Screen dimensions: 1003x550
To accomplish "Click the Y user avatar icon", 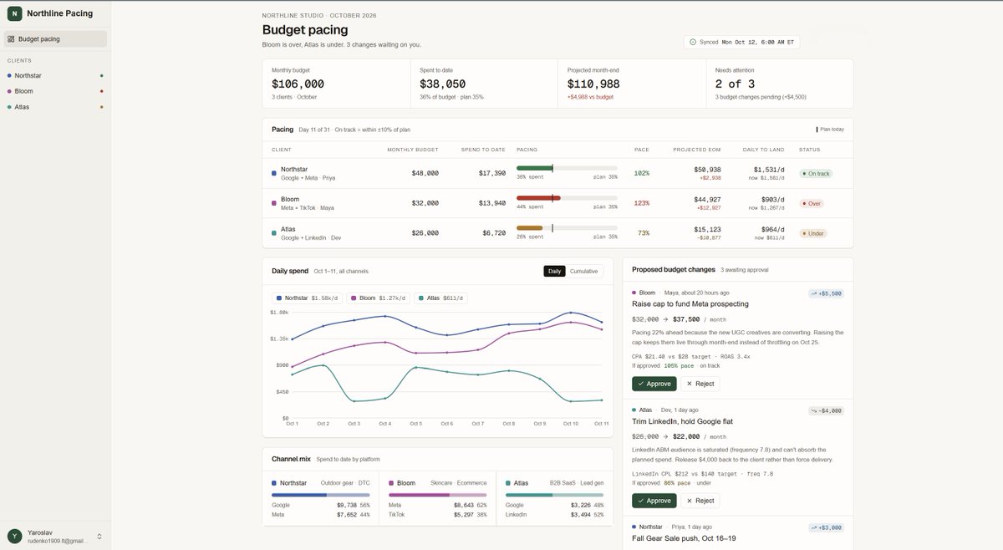I will 14,536.
